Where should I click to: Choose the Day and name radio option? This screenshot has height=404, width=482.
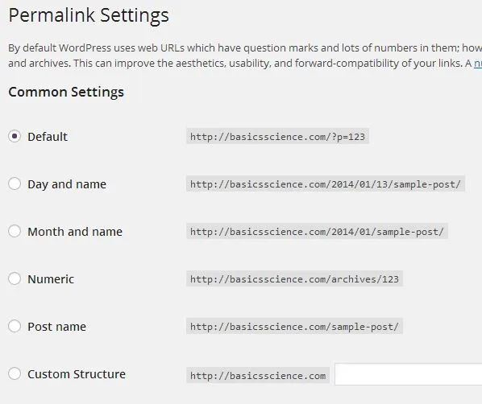coord(15,183)
